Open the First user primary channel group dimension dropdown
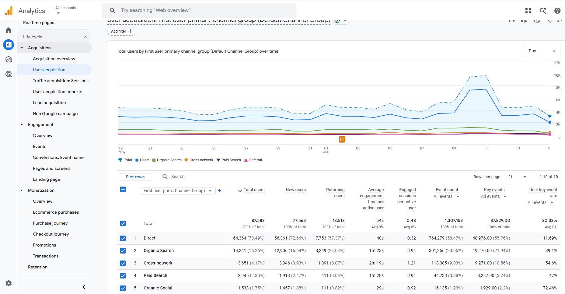Image resolution: width=565 pixels, height=294 pixels. point(178,191)
